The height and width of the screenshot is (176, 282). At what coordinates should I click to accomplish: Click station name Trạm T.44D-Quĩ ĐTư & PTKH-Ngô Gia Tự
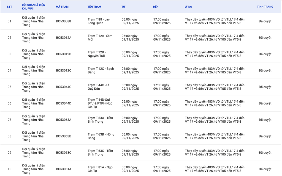pyautogui.click(x=100, y=103)
